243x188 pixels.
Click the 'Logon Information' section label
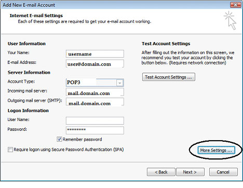[28, 111]
